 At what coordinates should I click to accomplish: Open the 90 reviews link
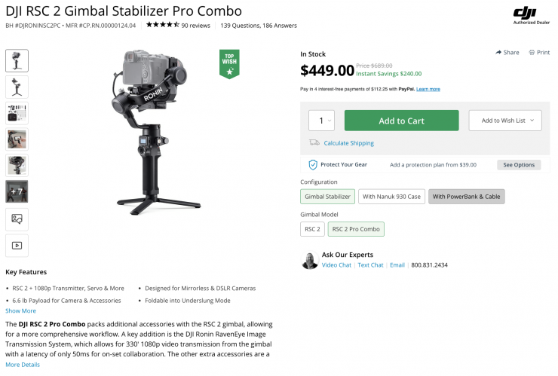pos(196,26)
